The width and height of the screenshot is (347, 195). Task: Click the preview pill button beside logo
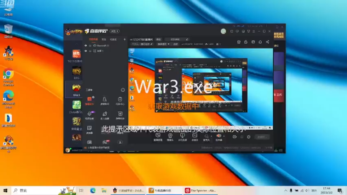(115, 31)
